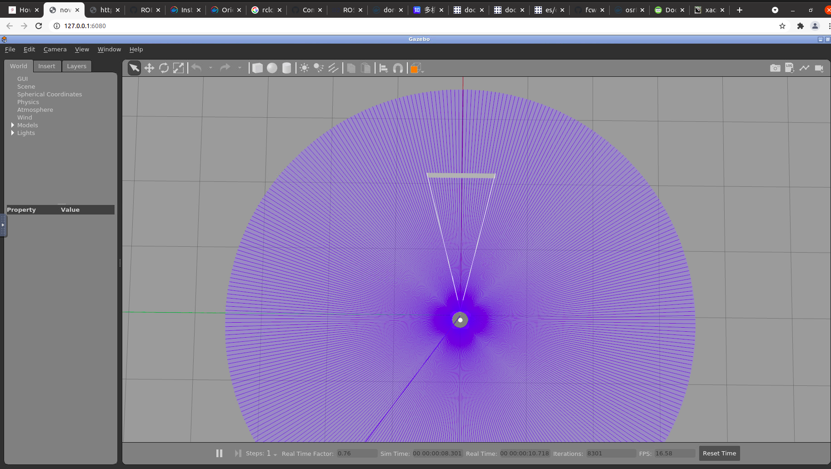Screen dimensions: 831x469
Task: Select Physics in the World tree
Action: 28,102
